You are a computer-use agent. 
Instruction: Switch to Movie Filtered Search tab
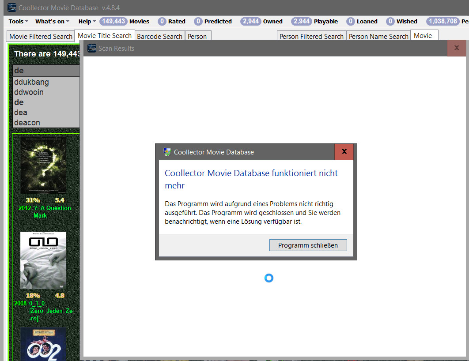41,37
